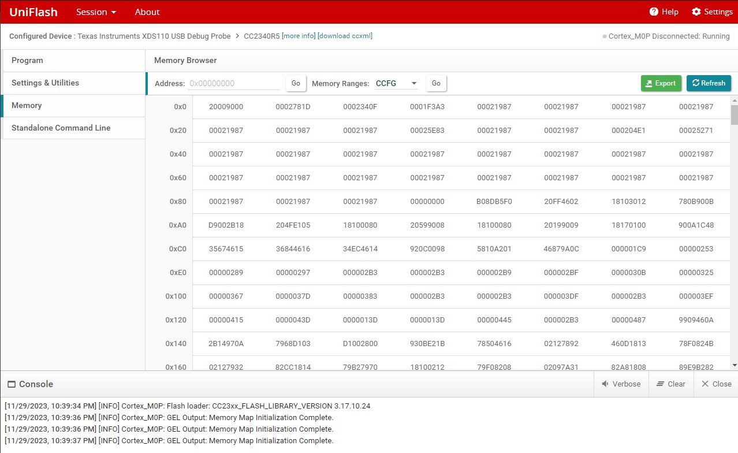Expand the Memory Ranges CCFG dropdown

click(x=397, y=83)
